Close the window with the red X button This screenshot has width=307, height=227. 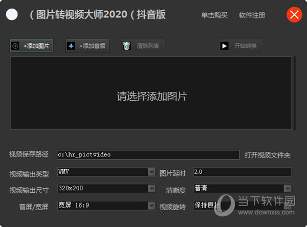coord(294,15)
